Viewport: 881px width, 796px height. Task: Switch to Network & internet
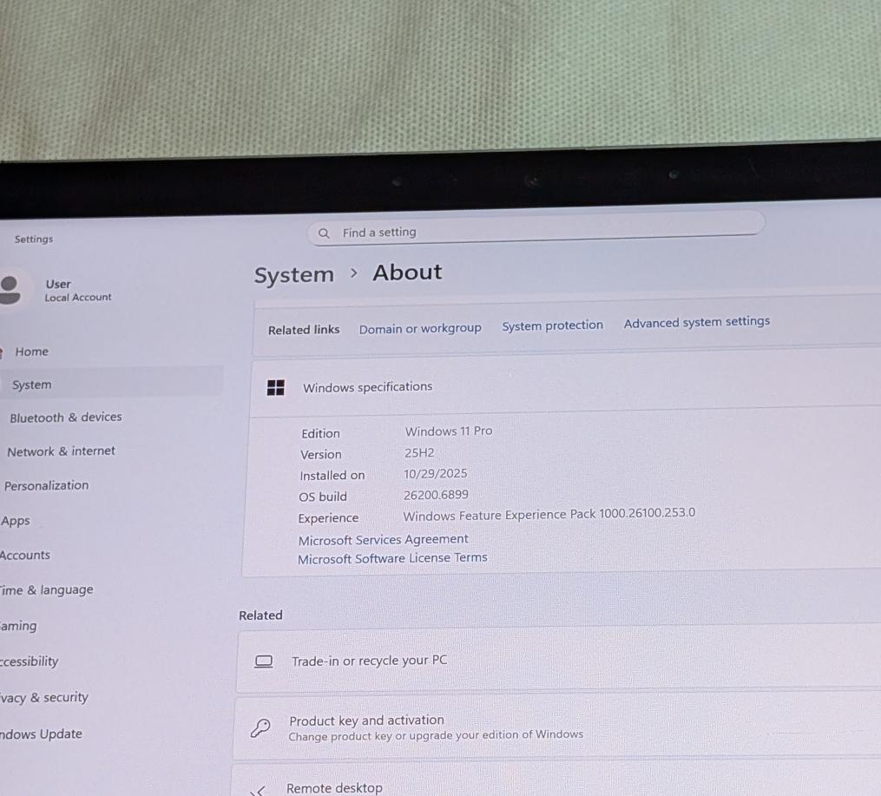pos(61,451)
